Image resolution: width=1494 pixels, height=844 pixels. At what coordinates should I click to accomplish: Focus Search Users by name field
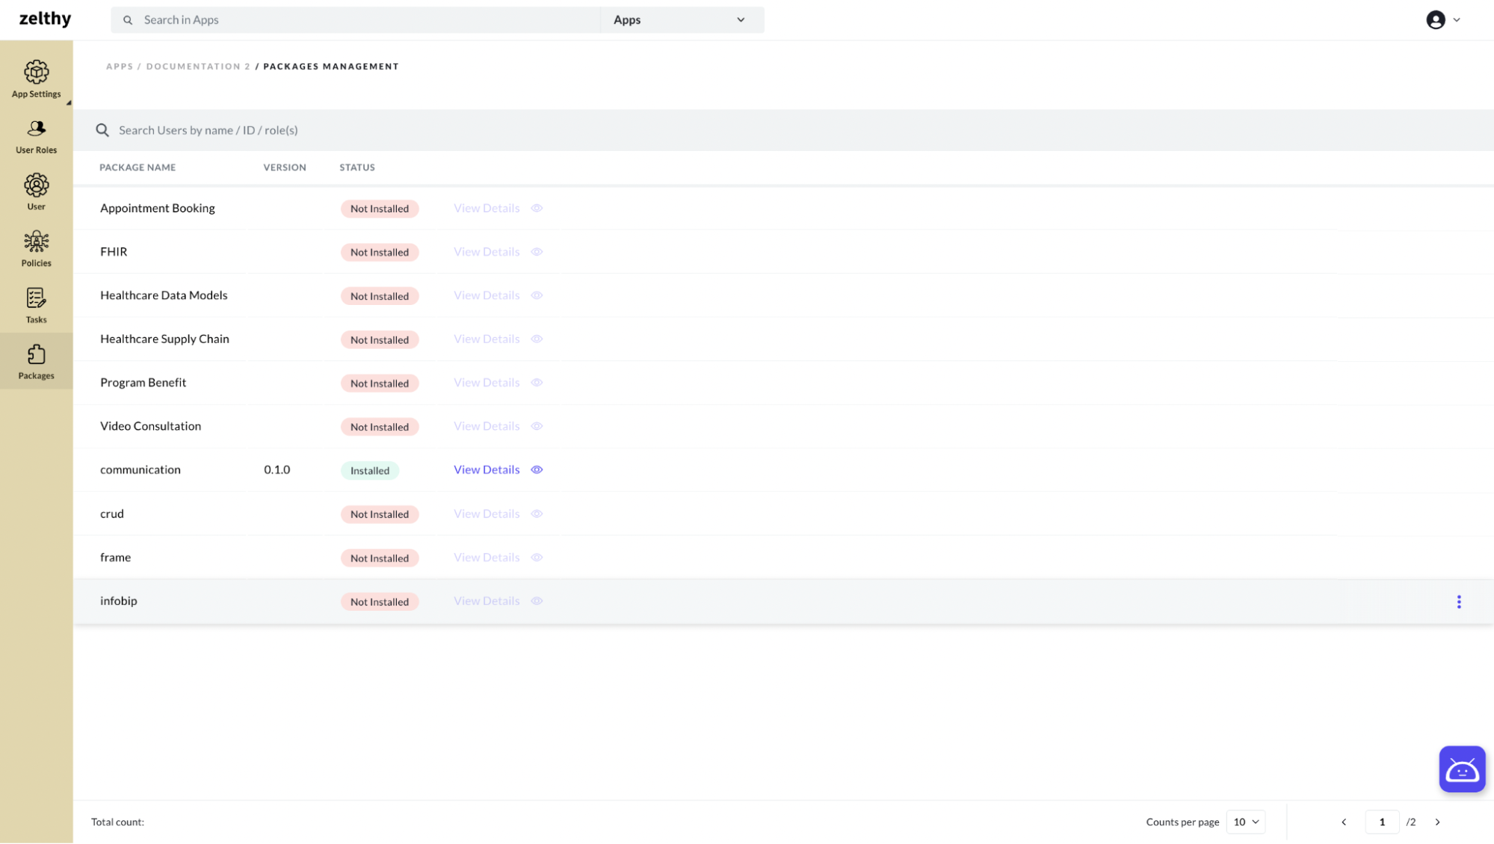coord(783,130)
